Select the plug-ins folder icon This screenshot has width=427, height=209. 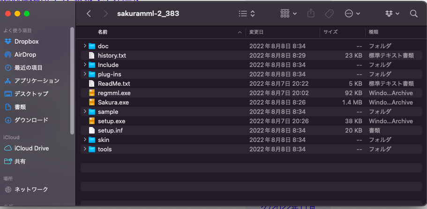coord(92,75)
